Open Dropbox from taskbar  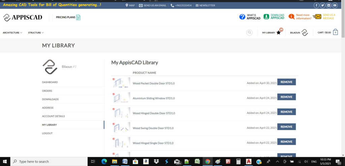[x=156, y=162]
